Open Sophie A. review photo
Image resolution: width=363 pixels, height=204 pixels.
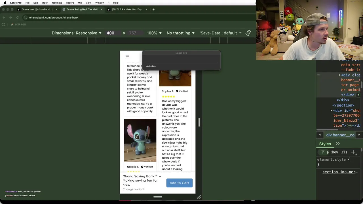point(175,78)
